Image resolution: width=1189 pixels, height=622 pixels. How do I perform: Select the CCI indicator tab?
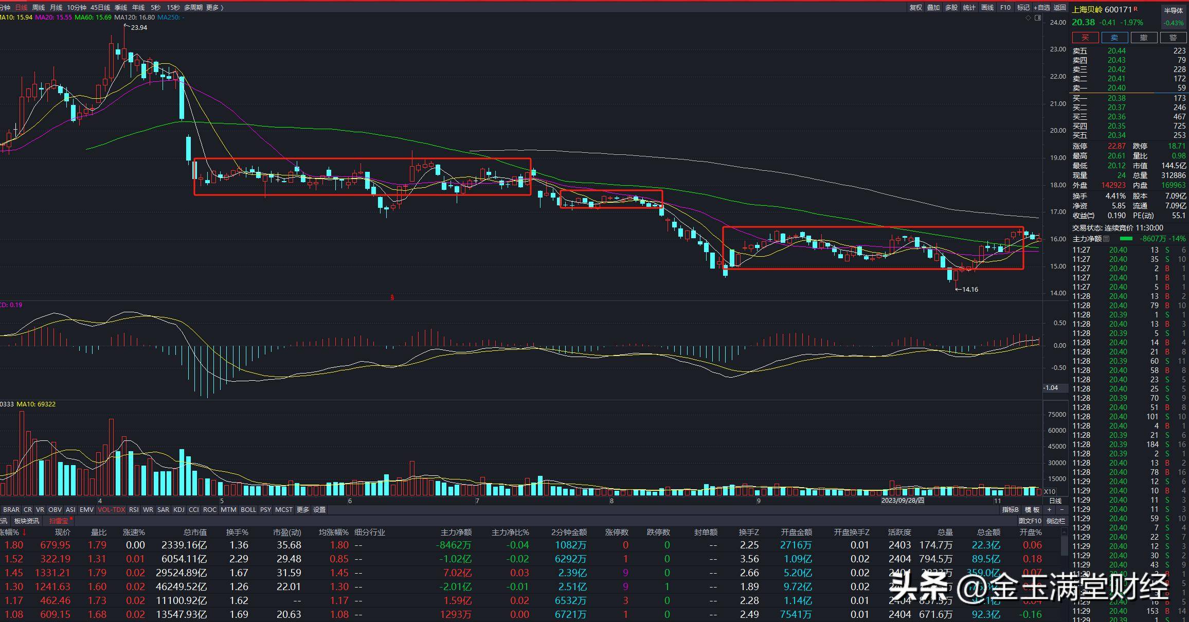pyautogui.click(x=194, y=510)
